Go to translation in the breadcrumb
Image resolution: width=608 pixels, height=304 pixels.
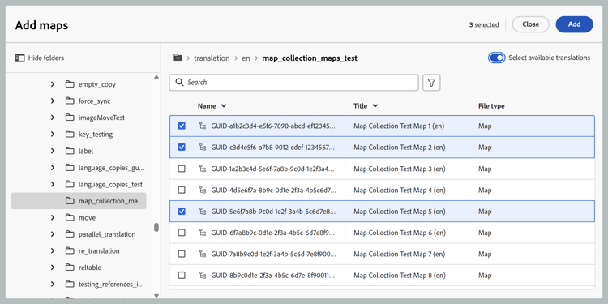tap(212, 58)
